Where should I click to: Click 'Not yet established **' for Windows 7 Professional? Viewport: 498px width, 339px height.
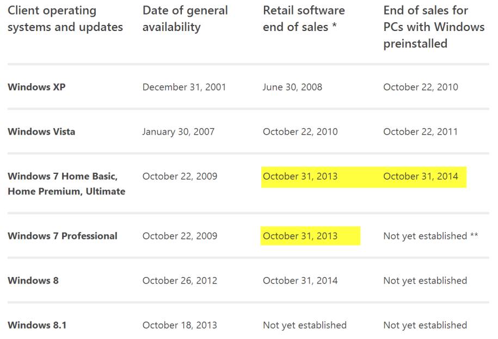click(x=430, y=236)
